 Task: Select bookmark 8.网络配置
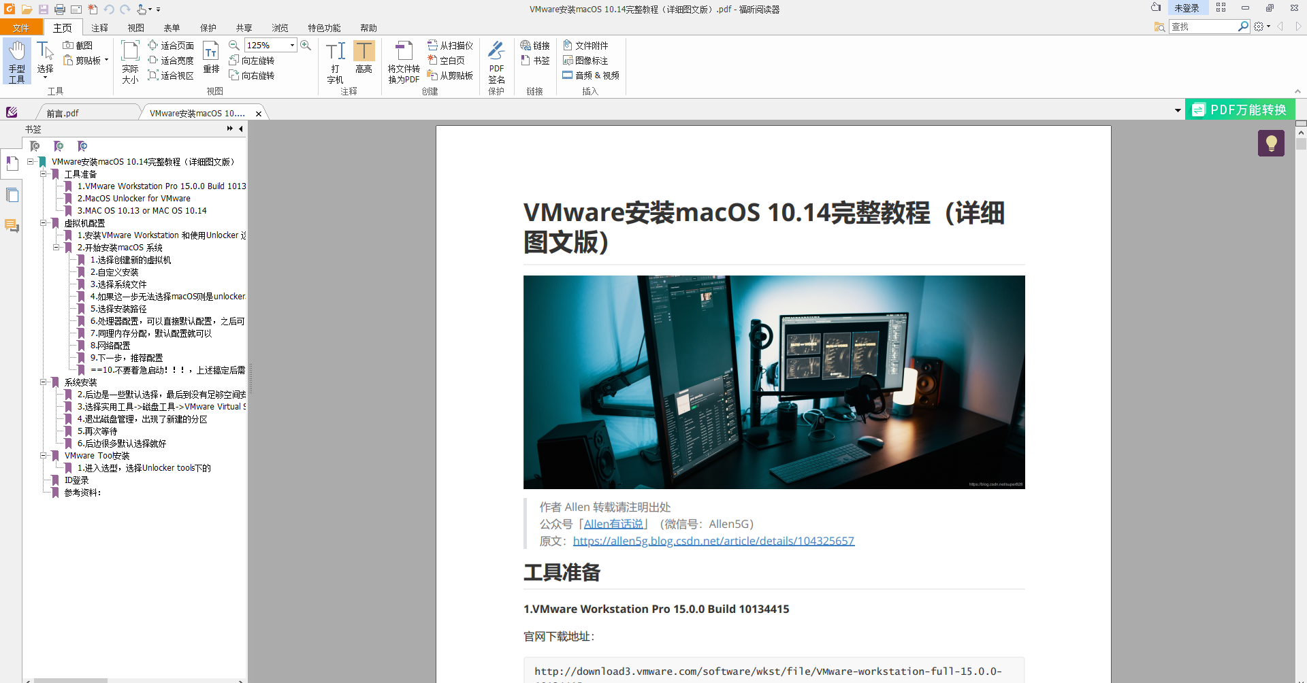pos(110,346)
